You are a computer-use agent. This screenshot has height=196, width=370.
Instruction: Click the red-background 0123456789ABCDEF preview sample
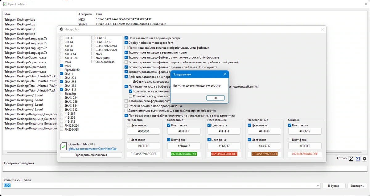click(x=224, y=154)
